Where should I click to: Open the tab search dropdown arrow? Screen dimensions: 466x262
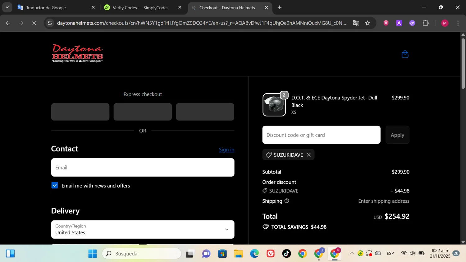(x=7, y=7)
